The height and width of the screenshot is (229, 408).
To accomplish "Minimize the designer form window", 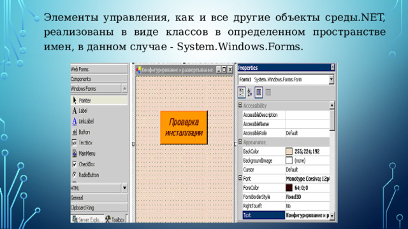I will click(x=219, y=69).
